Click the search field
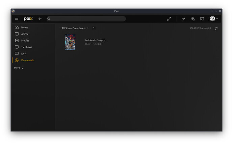233x144 pixels. (x=86, y=19)
